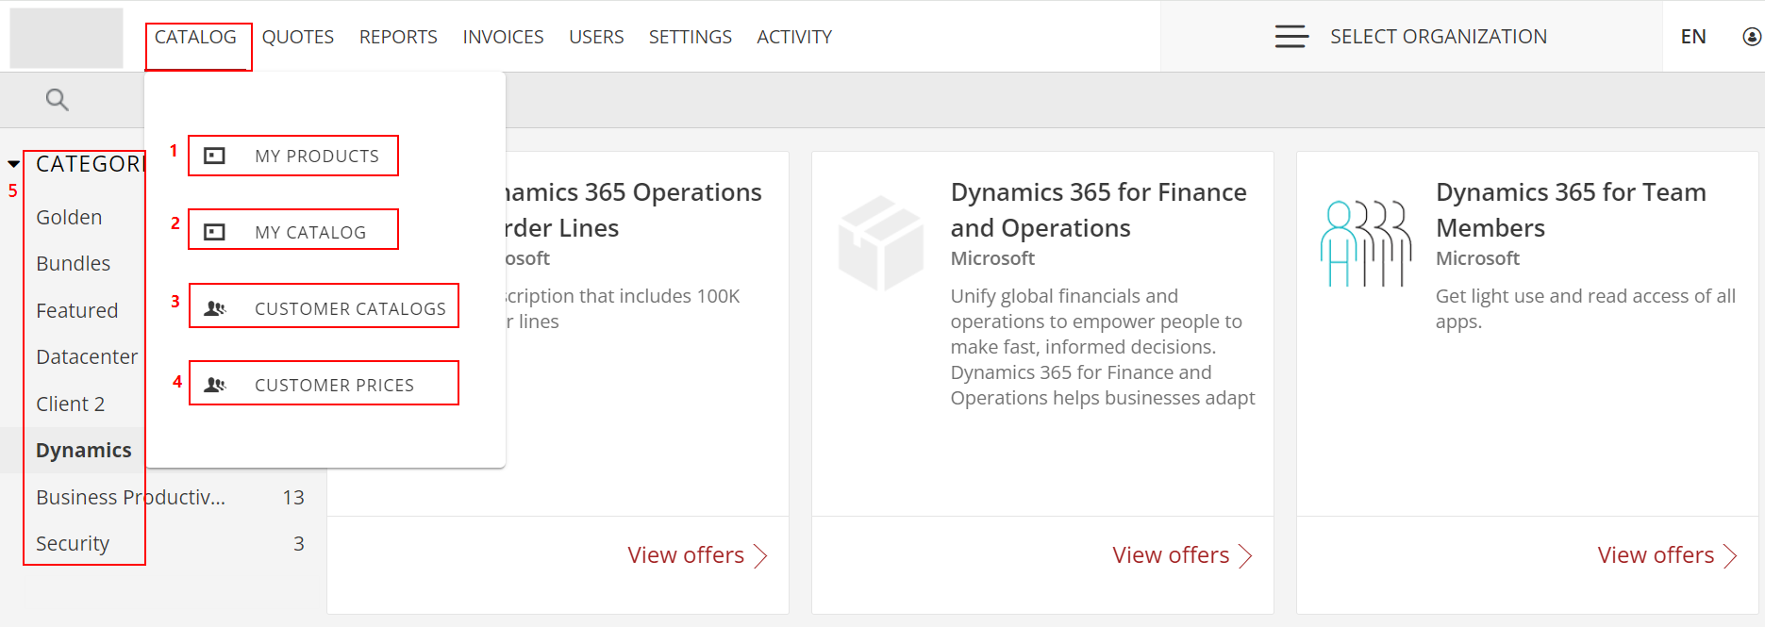Click the search magnifier icon
This screenshot has height=627, width=1765.
tap(58, 99)
